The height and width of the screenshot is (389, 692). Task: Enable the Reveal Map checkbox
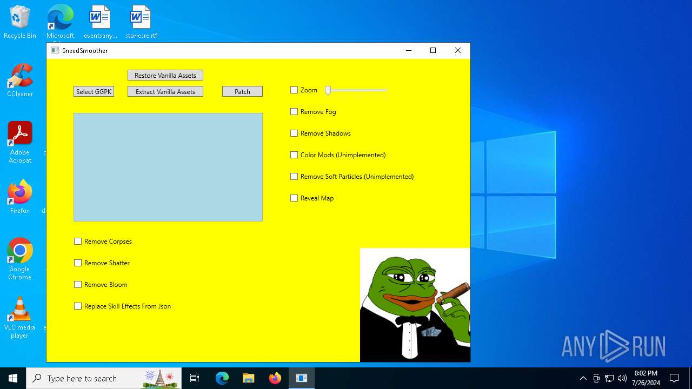click(294, 198)
